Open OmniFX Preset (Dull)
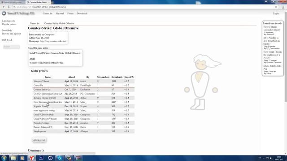This screenshot has height=161, width=287. (43, 114)
